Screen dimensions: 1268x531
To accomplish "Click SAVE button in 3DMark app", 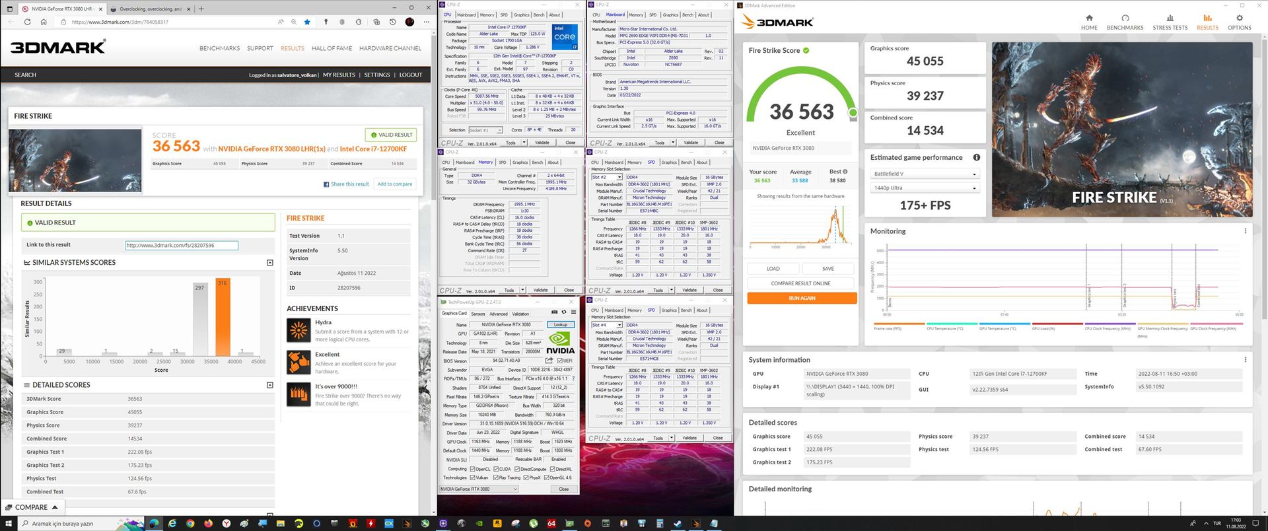I will (x=828, y=269).
